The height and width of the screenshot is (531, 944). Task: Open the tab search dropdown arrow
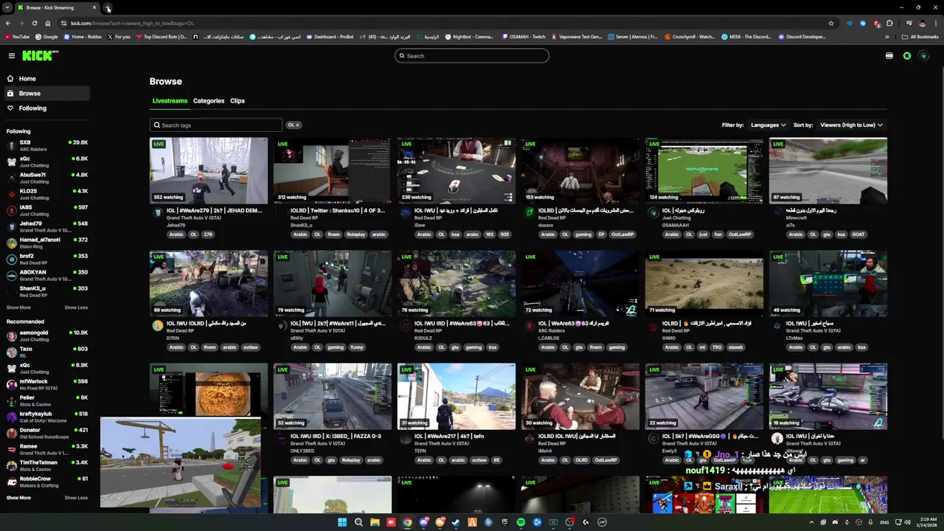pyautogui.click(x=7, y=7)
